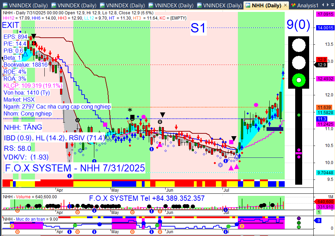This screenshot has width=335, height=236.
Task: Click the RS: 58.0 text
Action: tap(17, 148)
